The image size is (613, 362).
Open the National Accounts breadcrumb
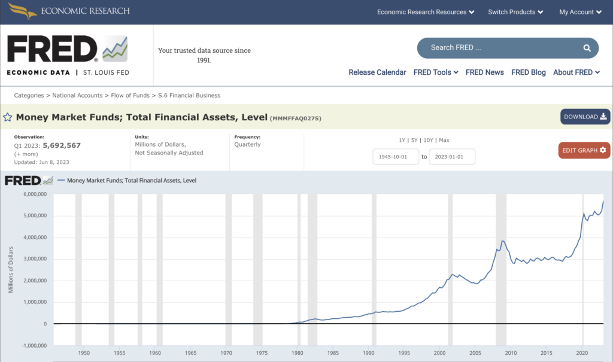pyautogui.click(x=77, y=95)
